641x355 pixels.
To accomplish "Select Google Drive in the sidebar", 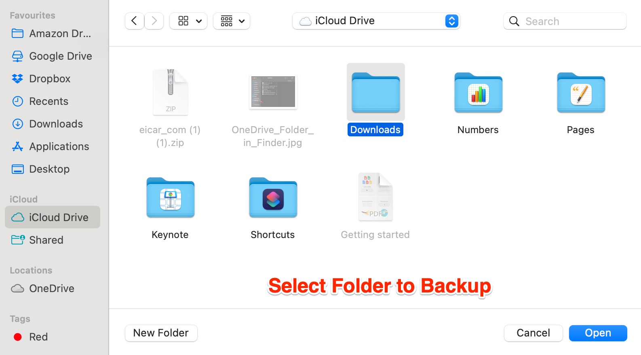I will [x=53, y=56].
